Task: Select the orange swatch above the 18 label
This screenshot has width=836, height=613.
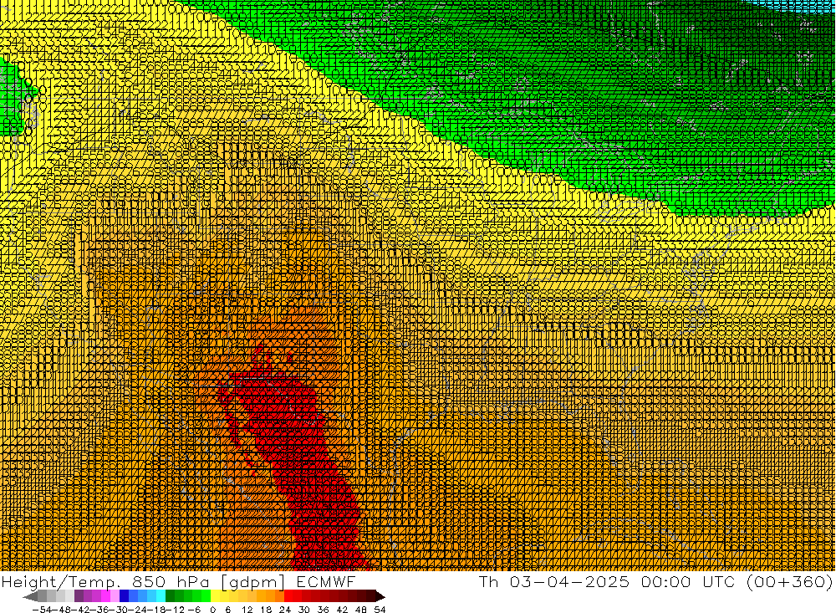Action: point(270,596)
